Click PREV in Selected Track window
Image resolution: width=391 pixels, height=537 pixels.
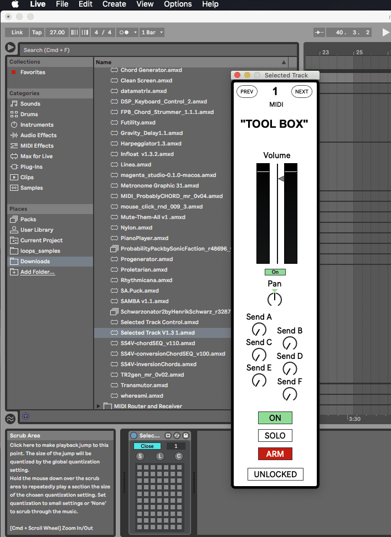coord(247,92)
